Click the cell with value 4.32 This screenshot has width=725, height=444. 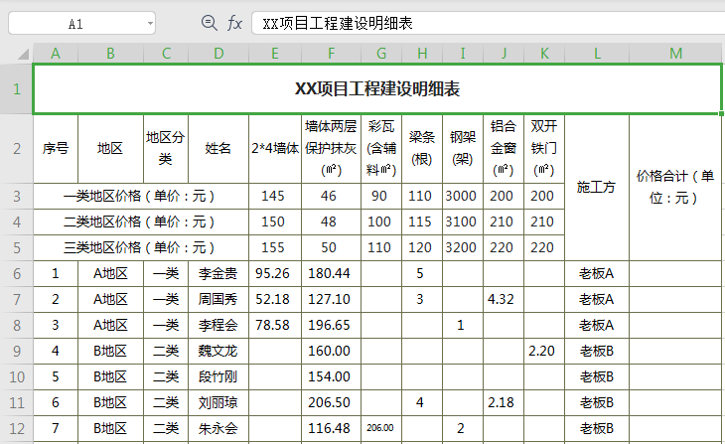504,299
